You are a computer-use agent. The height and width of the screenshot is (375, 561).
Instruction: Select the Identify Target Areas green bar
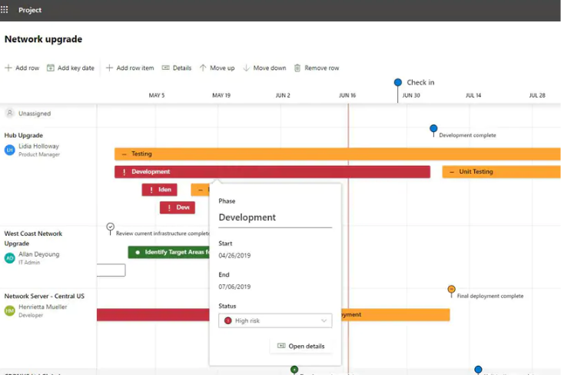(x=169, y=252)
